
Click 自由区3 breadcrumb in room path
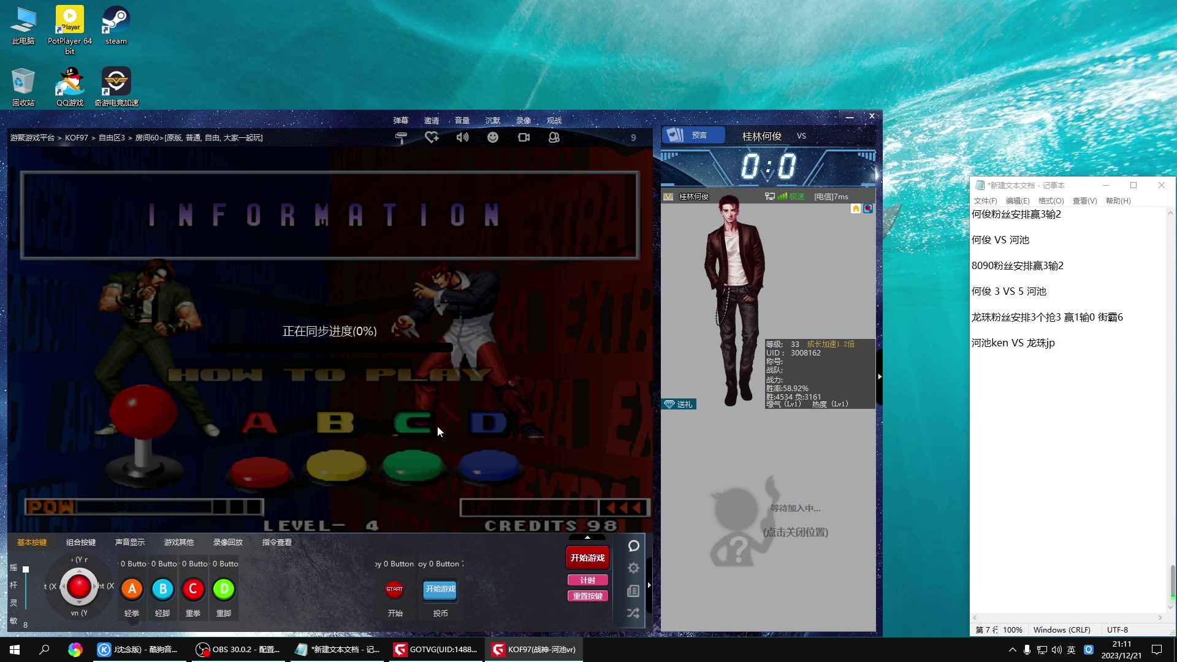point(112,137)
